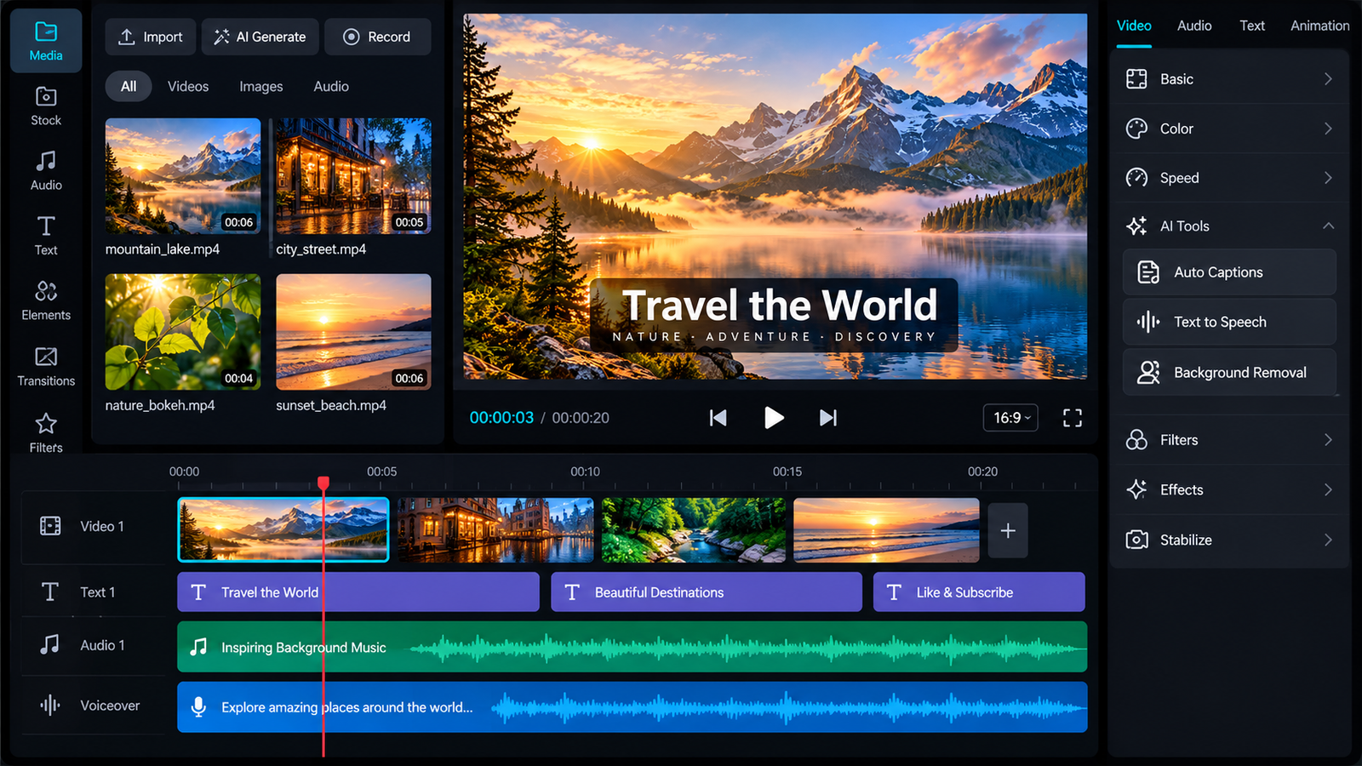
Task: Switch to the Text properties tab
Action: (1251, 26)
